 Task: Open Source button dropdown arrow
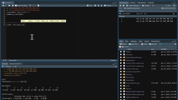tap(113, 6)
